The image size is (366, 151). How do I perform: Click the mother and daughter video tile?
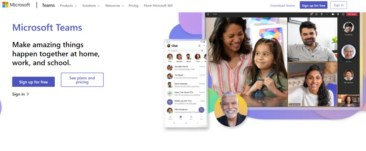pyautogui.click(x=246, y=62)
